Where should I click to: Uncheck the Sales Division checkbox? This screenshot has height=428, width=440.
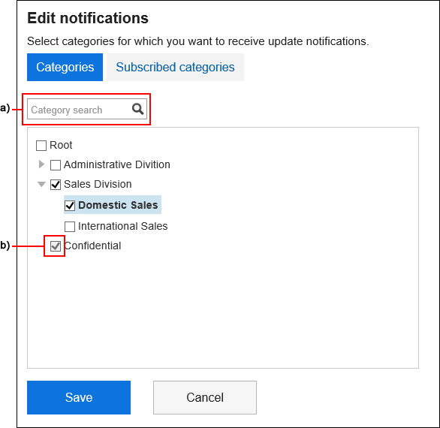coord(56,185)
